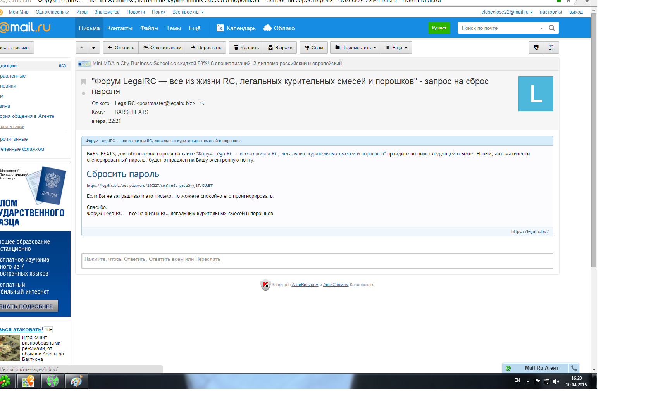Click the phone call icon in Агент bar

(x=574, y=368)
